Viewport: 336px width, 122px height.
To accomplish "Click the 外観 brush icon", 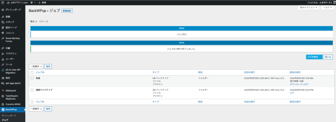I will (x=3, y=48).
